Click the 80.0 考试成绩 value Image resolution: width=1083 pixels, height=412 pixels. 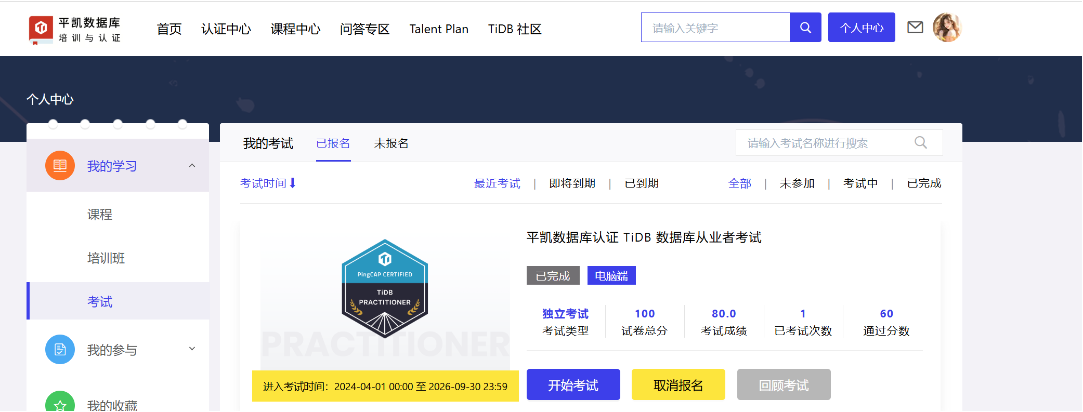click(x=724, y=314)
